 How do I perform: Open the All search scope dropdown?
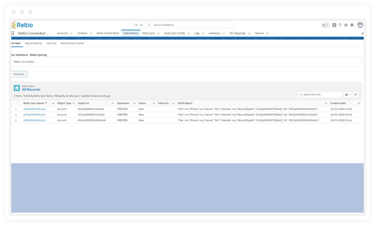coord(139,25)
